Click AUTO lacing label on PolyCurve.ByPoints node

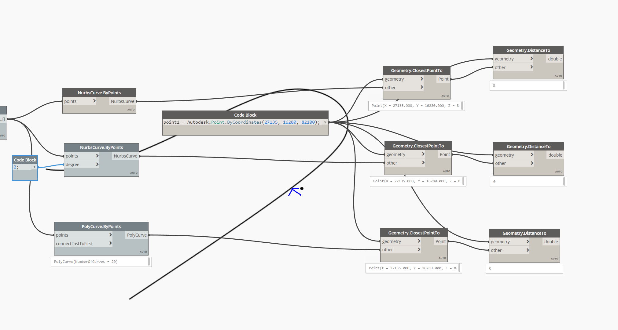(143, 252)
